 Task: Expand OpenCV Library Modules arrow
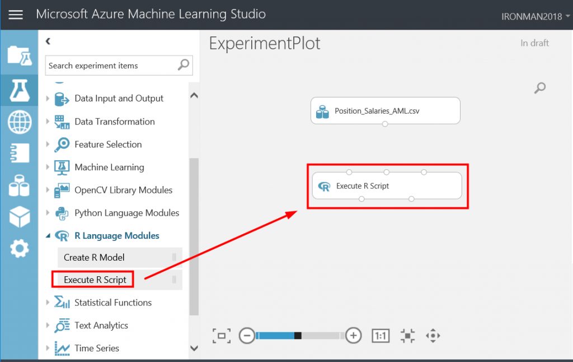(47, 190)
